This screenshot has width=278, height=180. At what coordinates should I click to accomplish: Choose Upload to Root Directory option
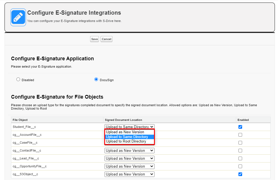coord(126,141)
